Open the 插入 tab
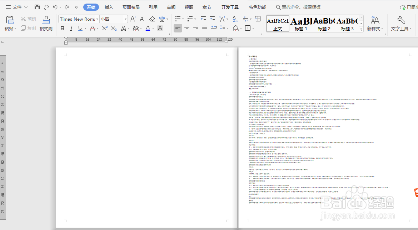Image resolution: width=418 pixels, height=230 pixels. [x=109, y=7]
